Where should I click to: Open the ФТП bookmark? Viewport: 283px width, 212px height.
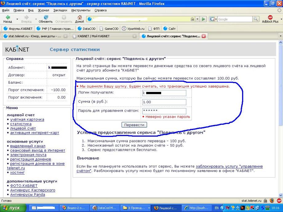[154, 29]
